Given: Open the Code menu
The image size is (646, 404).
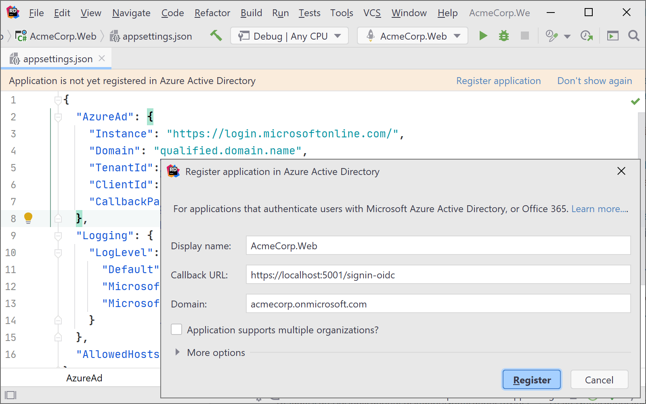Looking at the screenshot, I should (172, 13).
